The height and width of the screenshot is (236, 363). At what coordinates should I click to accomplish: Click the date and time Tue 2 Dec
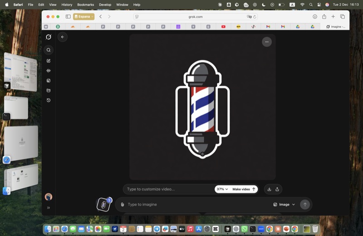tap(346, 5)
